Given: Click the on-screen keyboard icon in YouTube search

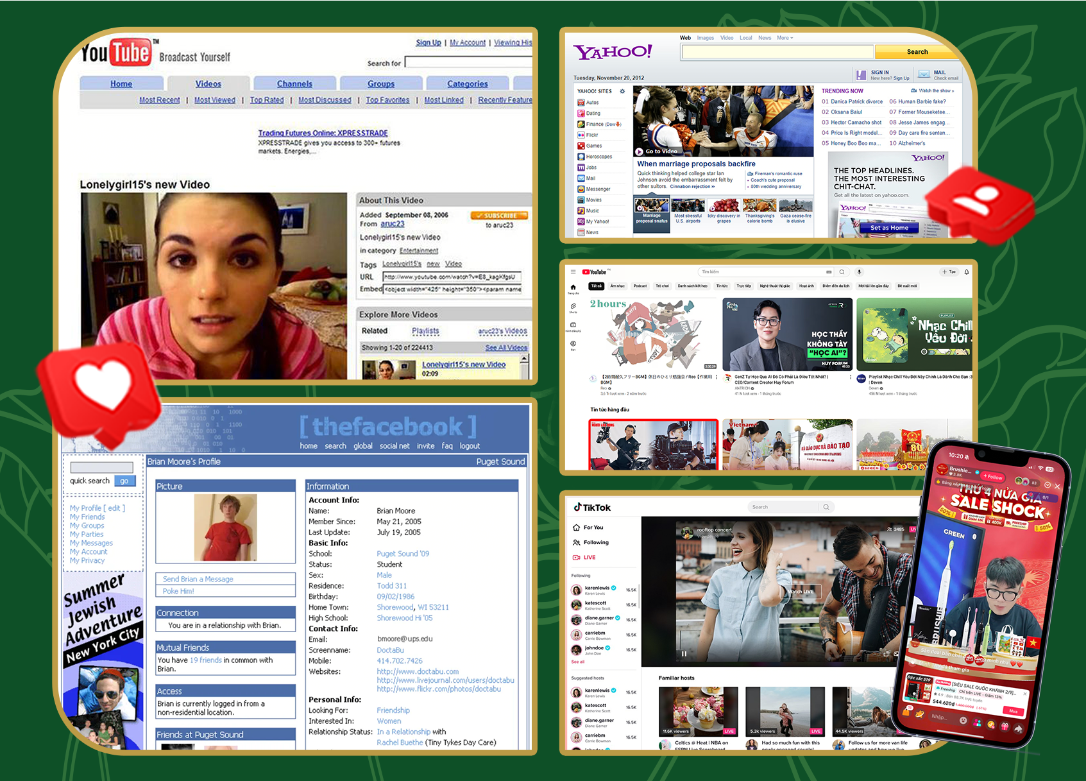Looking at the screenshot, I should (829, 272).
